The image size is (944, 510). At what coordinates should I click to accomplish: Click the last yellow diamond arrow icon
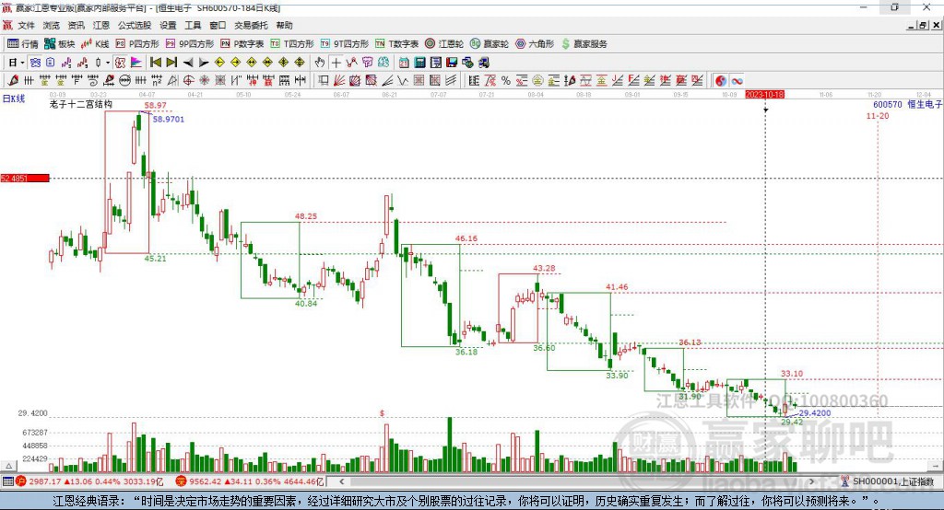(x=300, y=62)
